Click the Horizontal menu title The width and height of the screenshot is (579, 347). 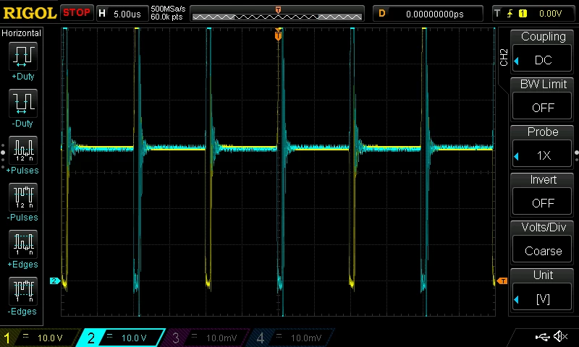coord(21,33)
